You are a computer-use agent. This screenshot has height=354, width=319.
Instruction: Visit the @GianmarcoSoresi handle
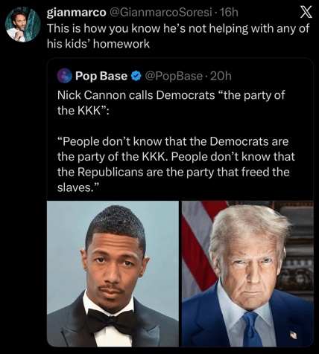coord(161,13)
